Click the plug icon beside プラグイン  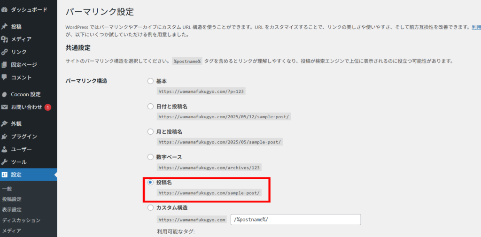(4, 137)
